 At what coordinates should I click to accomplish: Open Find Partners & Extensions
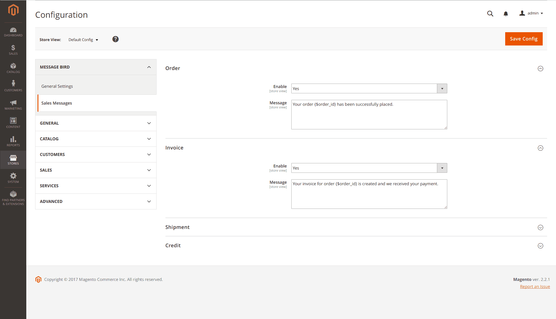(13, 198)
